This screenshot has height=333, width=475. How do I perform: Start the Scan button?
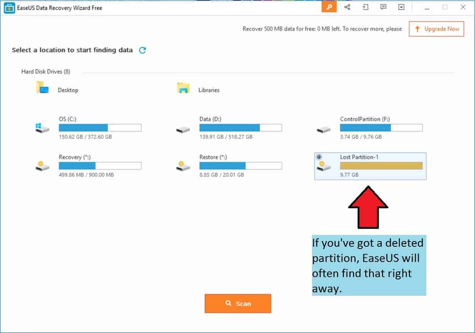click(x=238, y=303)
